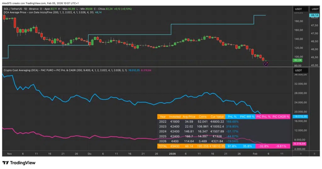
Task: Click the Coins column header
Action: click(x=203, y=117)
